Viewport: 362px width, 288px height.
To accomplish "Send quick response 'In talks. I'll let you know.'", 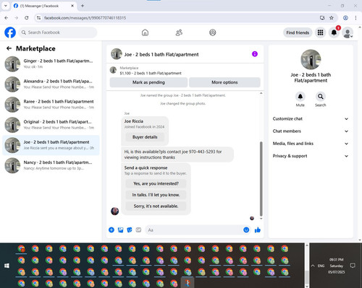I will pyautogui.click(x=156, y=195).
